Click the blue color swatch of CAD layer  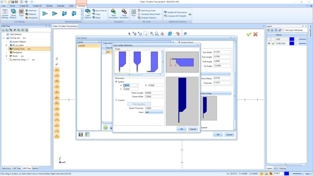click(291, 39)
